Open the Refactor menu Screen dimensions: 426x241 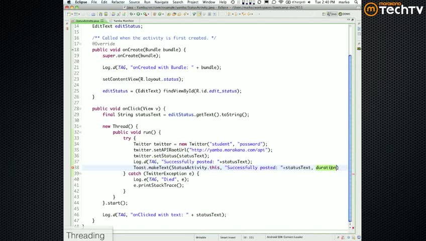coord(118,2)
